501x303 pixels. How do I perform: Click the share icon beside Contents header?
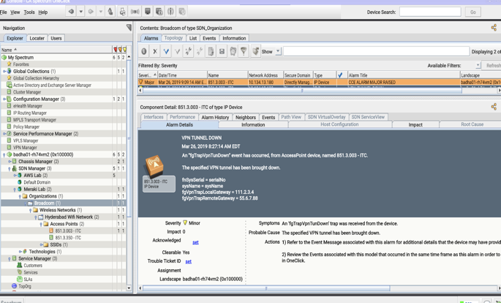coord(494,28)
